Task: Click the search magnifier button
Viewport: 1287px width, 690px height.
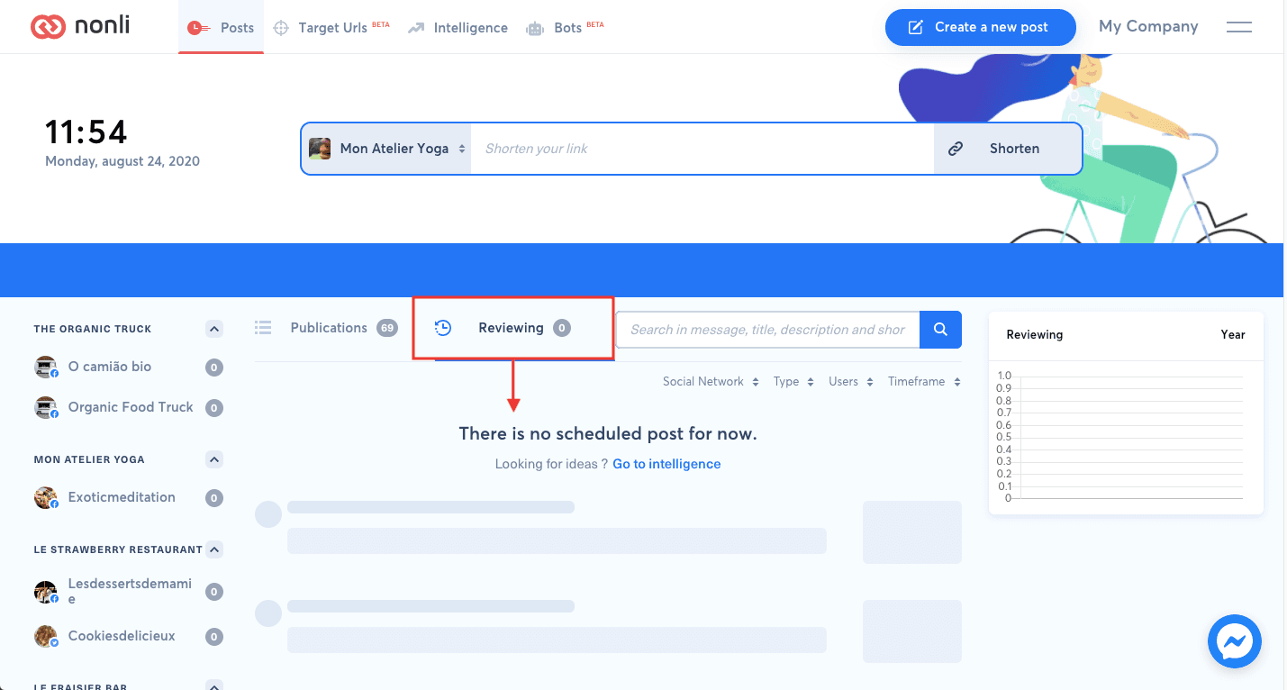Action: (x=940, y=330)
